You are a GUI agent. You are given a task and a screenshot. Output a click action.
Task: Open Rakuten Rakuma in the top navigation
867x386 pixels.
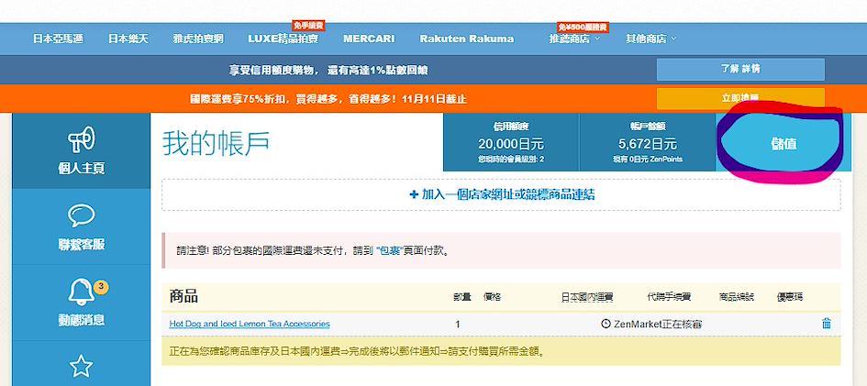tap(467, 39)
